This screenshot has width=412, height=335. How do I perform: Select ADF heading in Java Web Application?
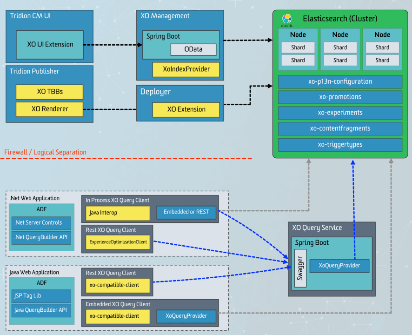[x=41, y=283]
